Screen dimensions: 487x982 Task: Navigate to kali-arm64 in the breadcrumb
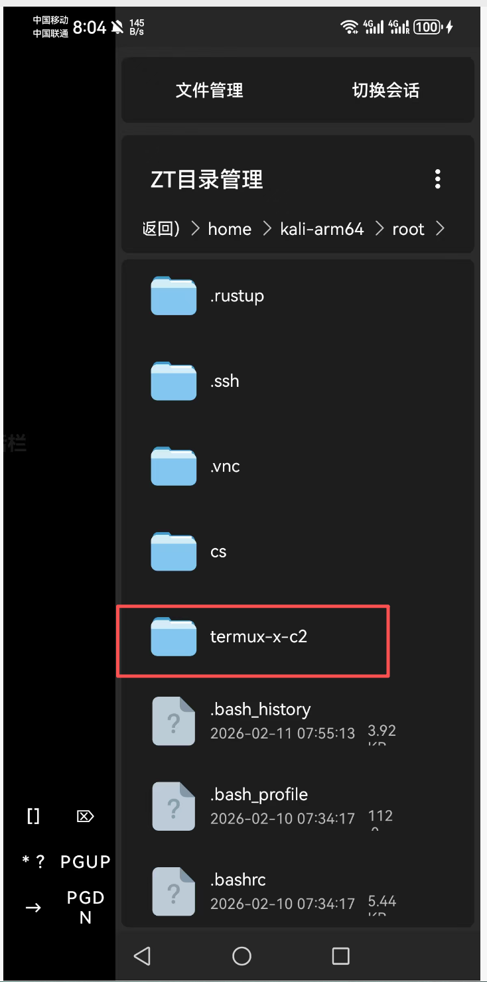click(322, 229)
